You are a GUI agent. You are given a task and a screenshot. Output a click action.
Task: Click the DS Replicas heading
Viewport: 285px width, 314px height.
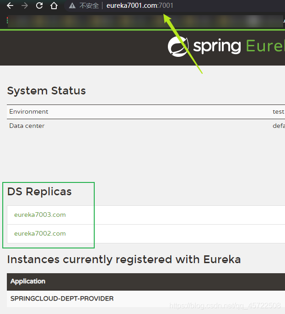tap(39, 192)
